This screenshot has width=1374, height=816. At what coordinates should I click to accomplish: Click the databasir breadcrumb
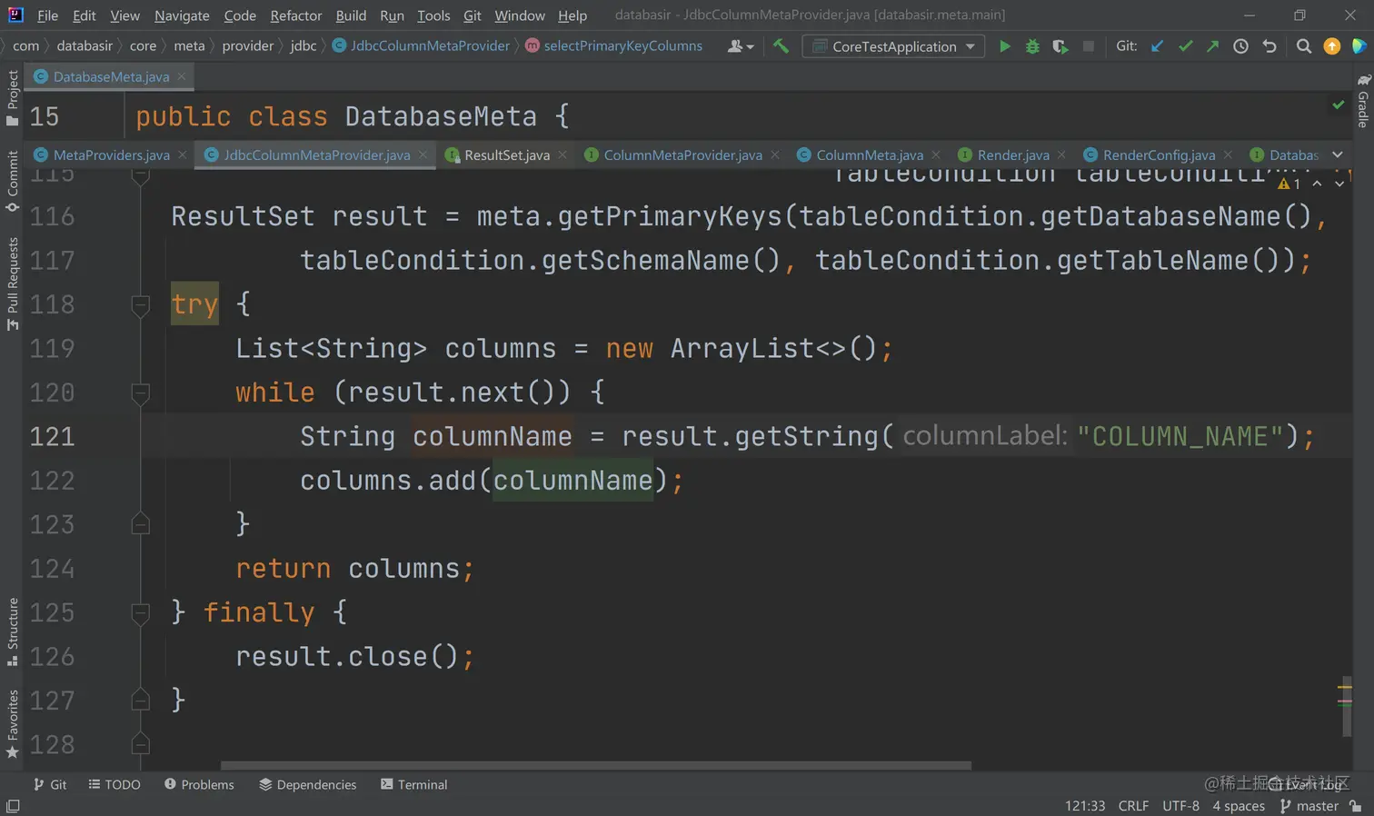click(x=85, y=45)
